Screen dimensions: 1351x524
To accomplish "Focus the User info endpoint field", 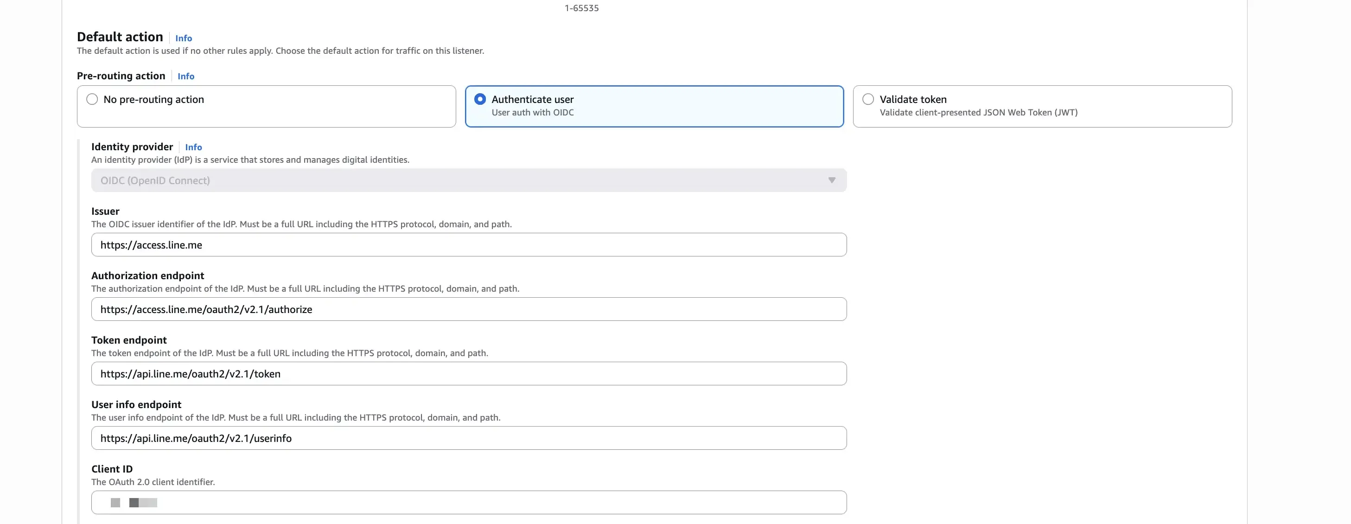I will click(x=468, y=438).
